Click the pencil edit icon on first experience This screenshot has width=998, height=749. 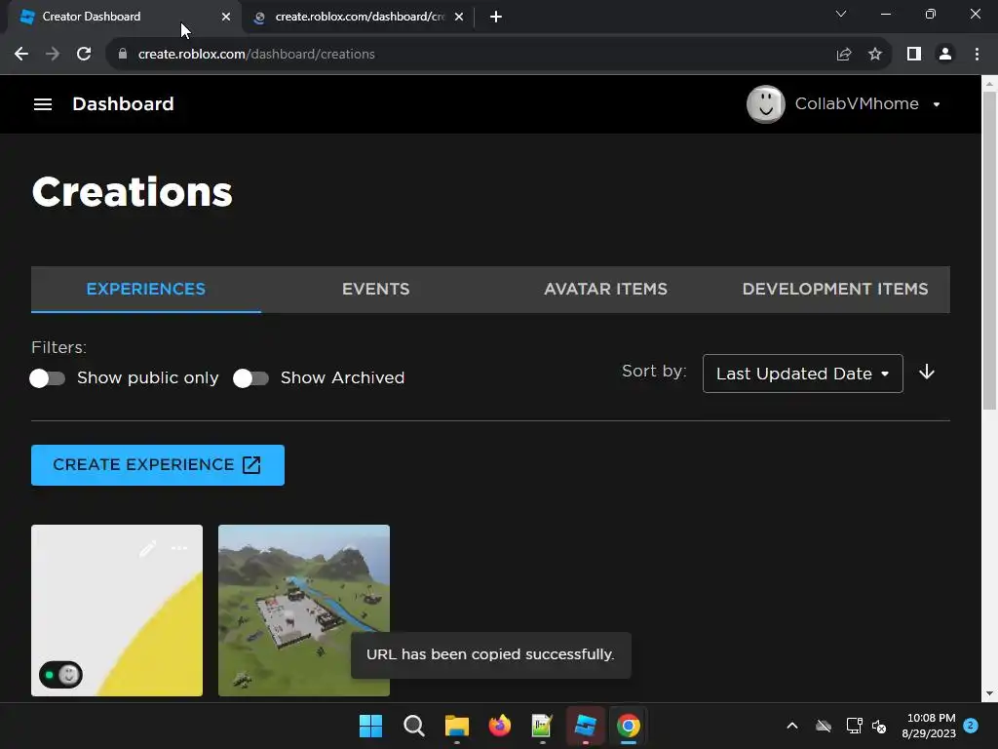pos(148,548)
